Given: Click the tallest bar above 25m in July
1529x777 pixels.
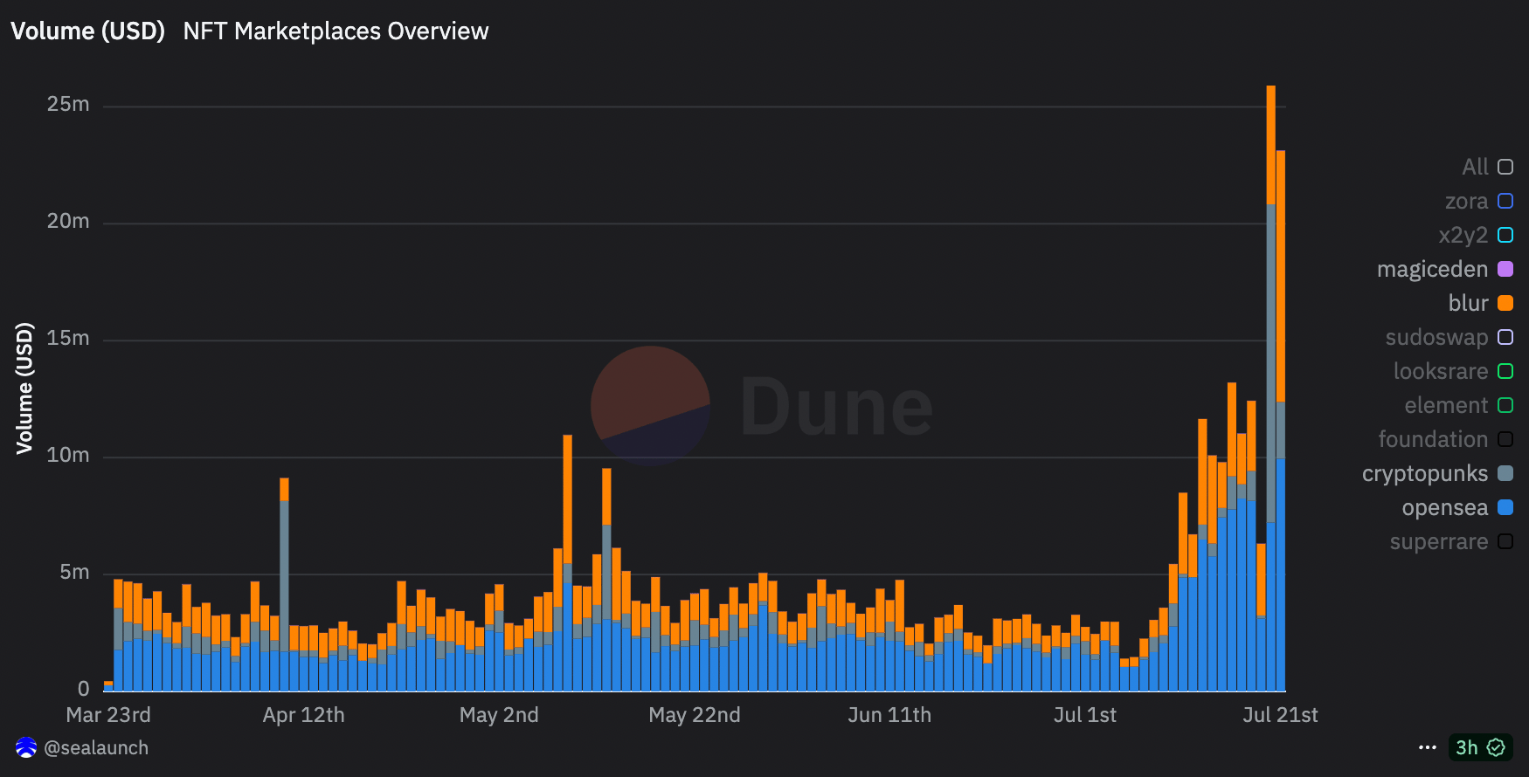Looking at the screenshot, I should click(x=1271, y=388).
